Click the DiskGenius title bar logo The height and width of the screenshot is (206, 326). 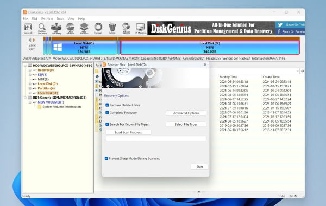click(x=25, y=12)
